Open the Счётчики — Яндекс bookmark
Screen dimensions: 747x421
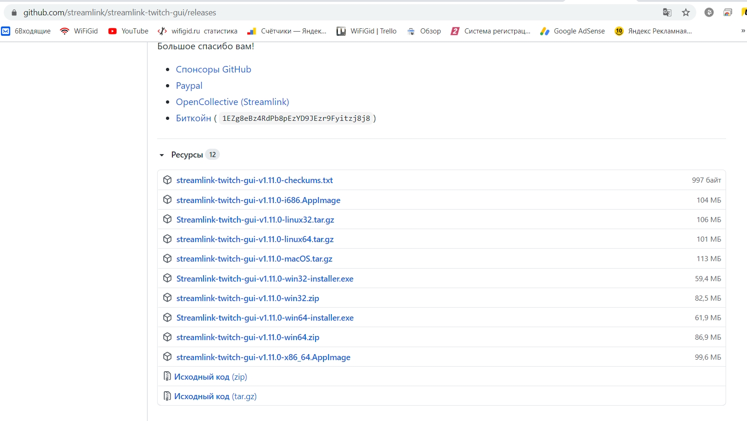[x=287, y=31]
